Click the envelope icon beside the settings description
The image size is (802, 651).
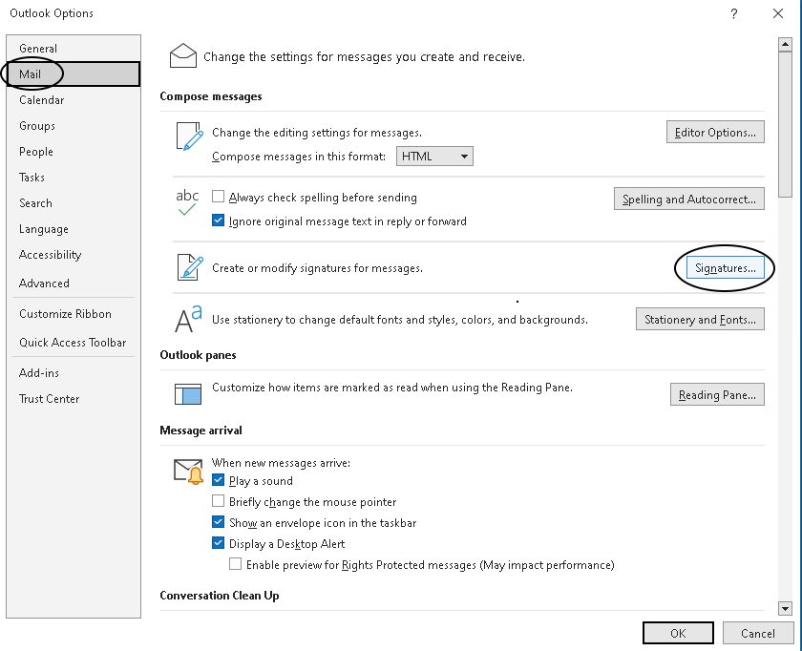[x=183, y=55]
